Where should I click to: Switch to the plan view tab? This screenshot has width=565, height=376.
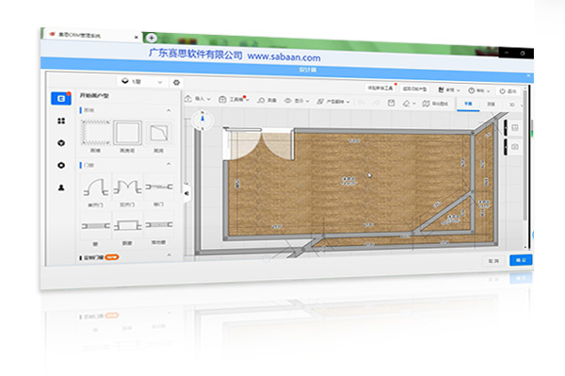click(468, 104)
